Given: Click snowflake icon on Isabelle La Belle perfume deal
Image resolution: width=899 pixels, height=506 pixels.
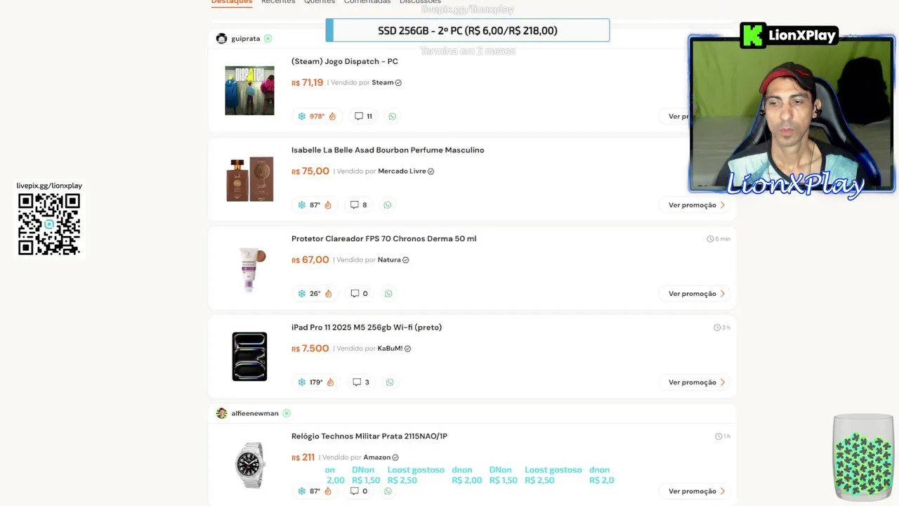Looking at the screenshot, I should [302, 205].
